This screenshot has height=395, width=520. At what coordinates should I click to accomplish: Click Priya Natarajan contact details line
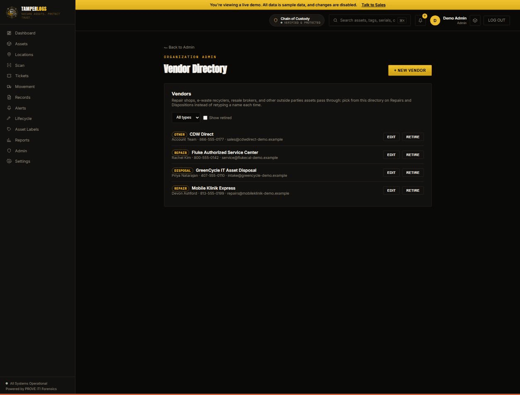click(229, 176)
